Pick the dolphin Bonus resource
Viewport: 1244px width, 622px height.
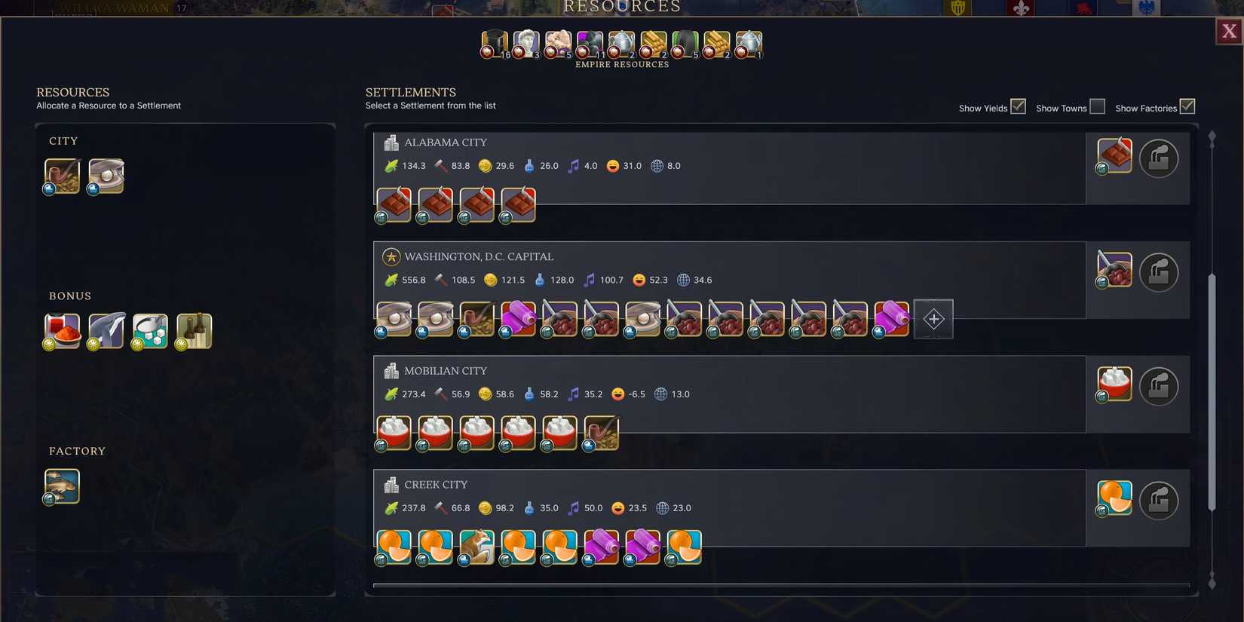click(x=106, y=331)
